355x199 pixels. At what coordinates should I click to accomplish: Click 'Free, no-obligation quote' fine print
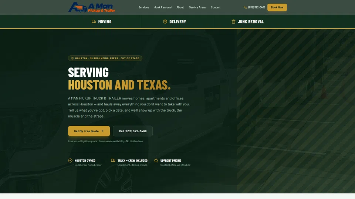(82, 141)
